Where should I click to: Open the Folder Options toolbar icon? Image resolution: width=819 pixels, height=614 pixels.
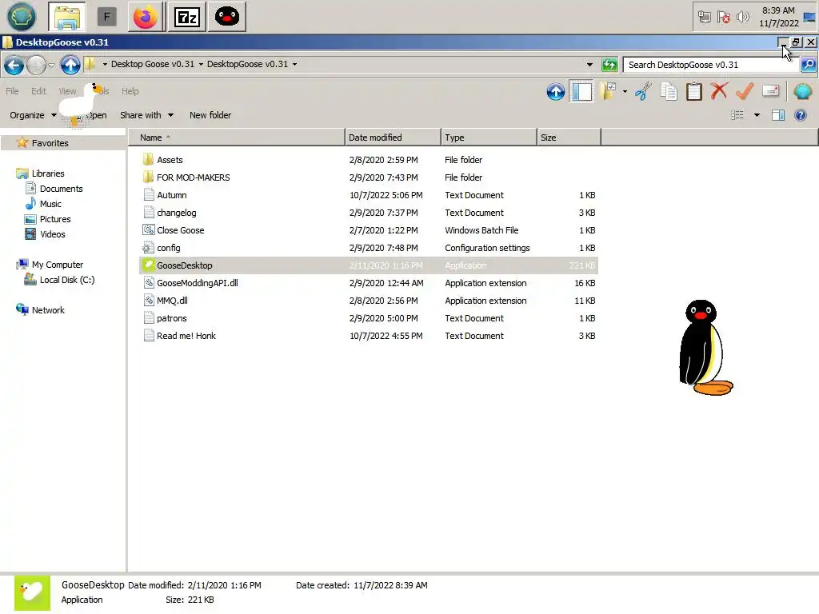(x=609, y=92)
